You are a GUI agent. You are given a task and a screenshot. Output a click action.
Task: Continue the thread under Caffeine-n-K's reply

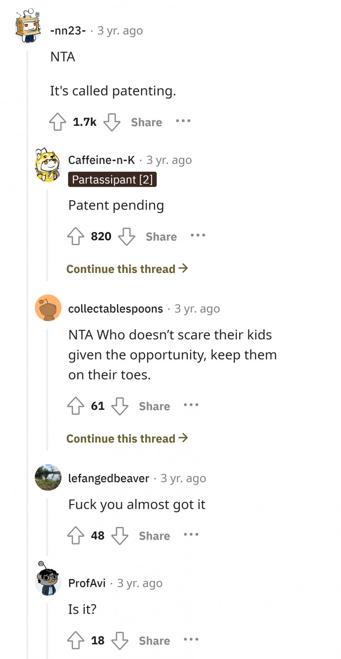click(x=128, y=269)
